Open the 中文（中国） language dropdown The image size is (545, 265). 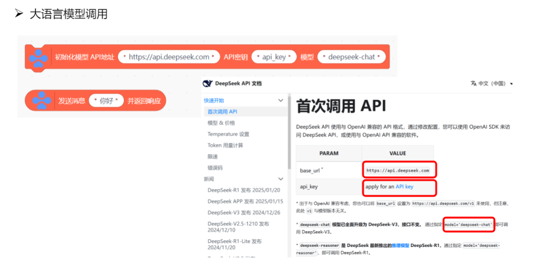[x=492, y=84]
